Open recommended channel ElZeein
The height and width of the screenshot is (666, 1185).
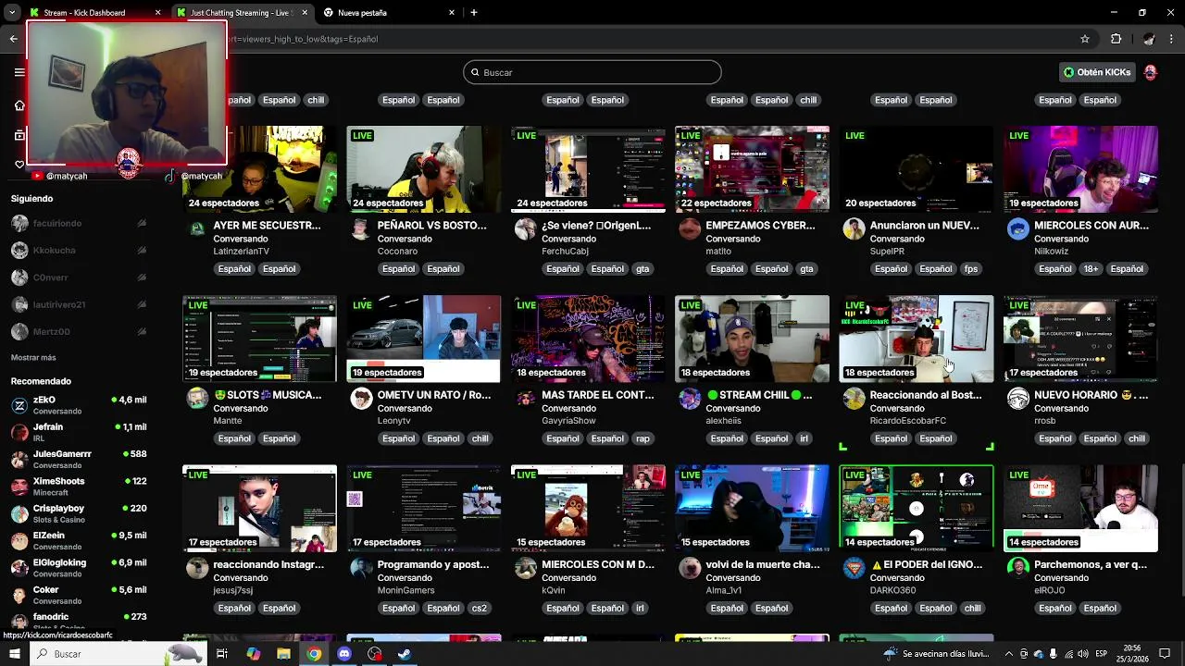[79, 540]
